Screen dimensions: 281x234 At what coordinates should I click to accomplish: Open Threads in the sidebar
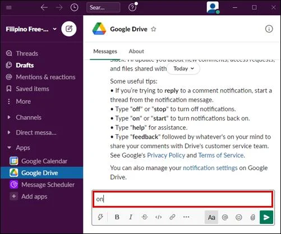pyautogui.click(x=42, y=53)
